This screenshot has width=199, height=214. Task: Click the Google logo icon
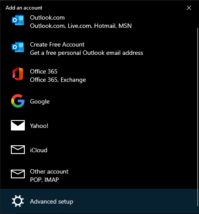tap(18, 101)
